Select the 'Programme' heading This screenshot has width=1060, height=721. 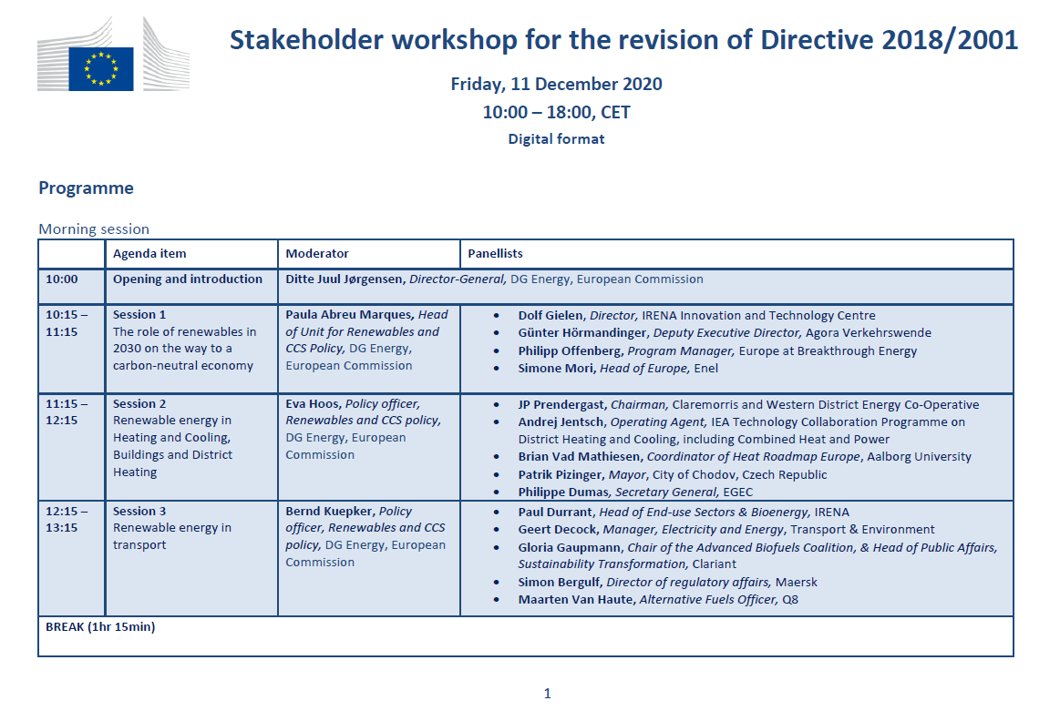tap(86, 188)
